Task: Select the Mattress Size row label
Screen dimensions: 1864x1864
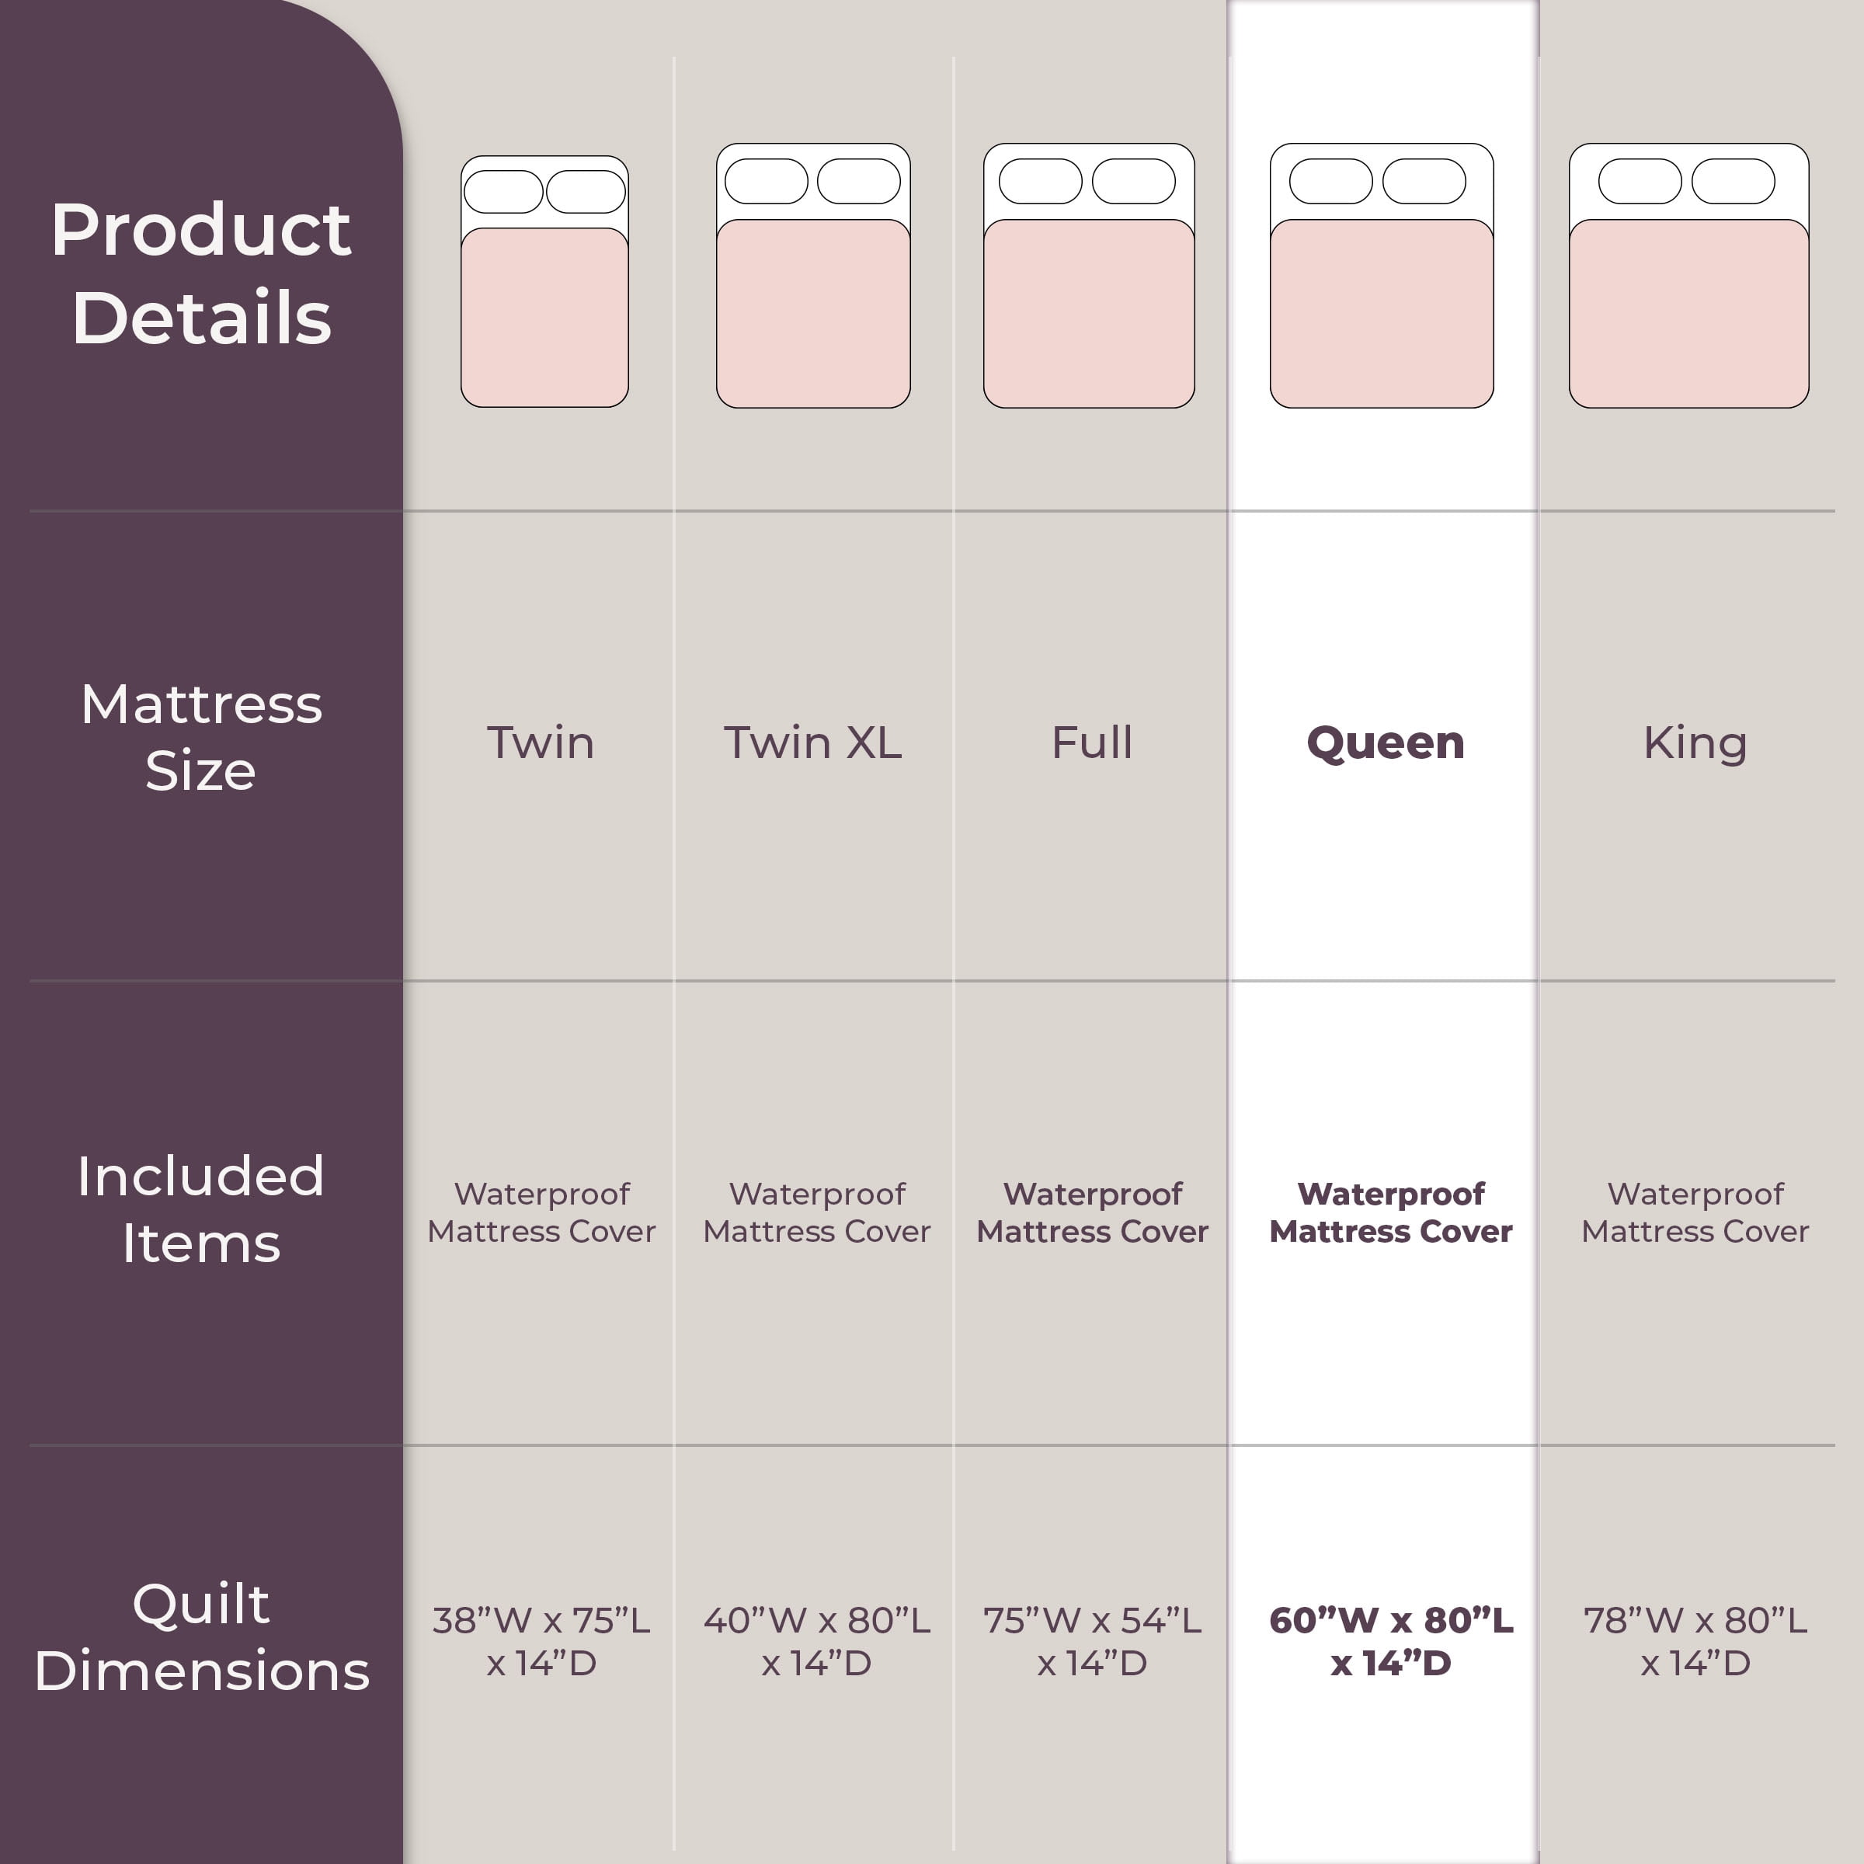Action: [202, 737]
